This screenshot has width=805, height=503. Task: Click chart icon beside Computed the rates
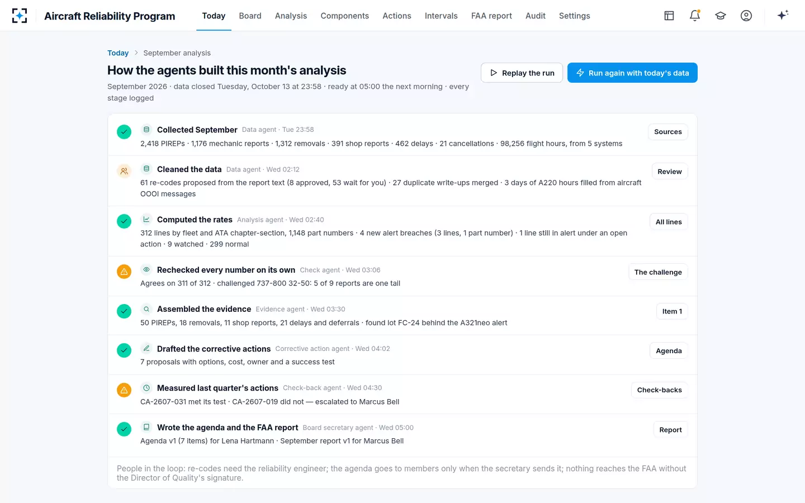coord(146,219)
